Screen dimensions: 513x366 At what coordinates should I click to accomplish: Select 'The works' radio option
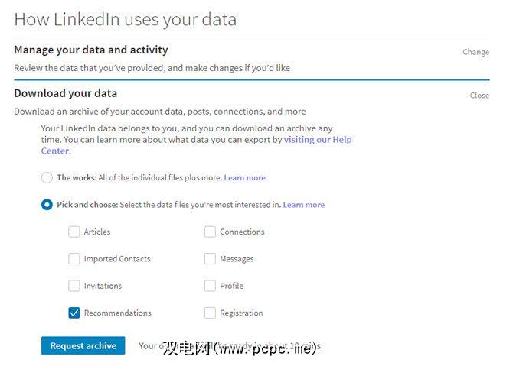pyautogui.click(x=47, y=178)
